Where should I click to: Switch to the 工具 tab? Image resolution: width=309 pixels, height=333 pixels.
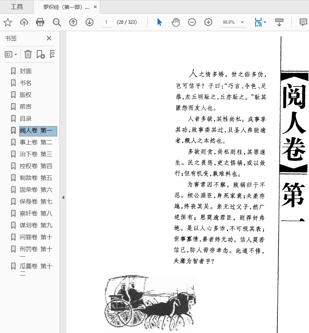point(17,7)
